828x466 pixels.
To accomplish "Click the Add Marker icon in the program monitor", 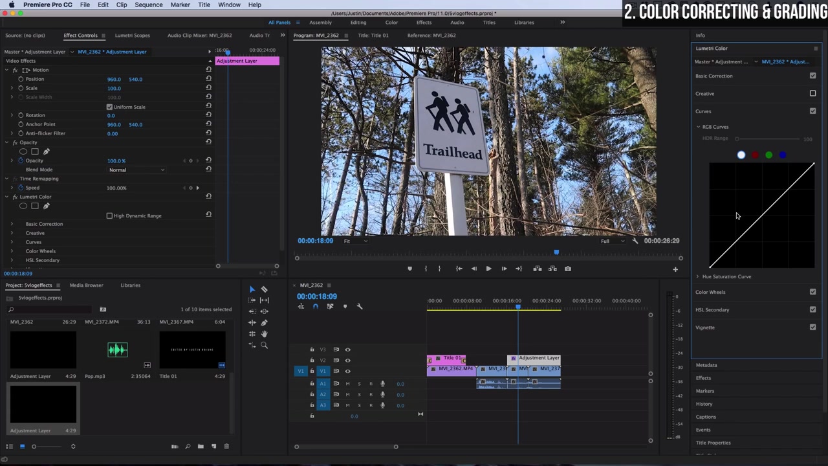I will pos(409,269).
